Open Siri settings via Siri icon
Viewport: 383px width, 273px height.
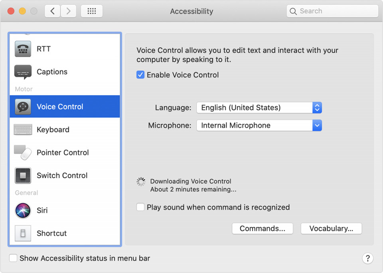tap(23, 210)
